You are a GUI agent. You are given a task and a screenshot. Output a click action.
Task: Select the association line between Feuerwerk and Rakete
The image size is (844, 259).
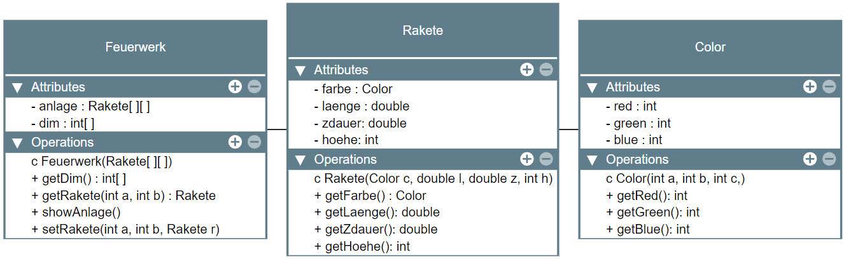coord(277,129)
